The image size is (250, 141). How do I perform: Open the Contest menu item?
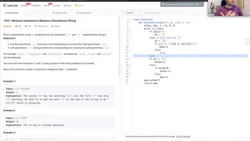[x=56, y=5]
